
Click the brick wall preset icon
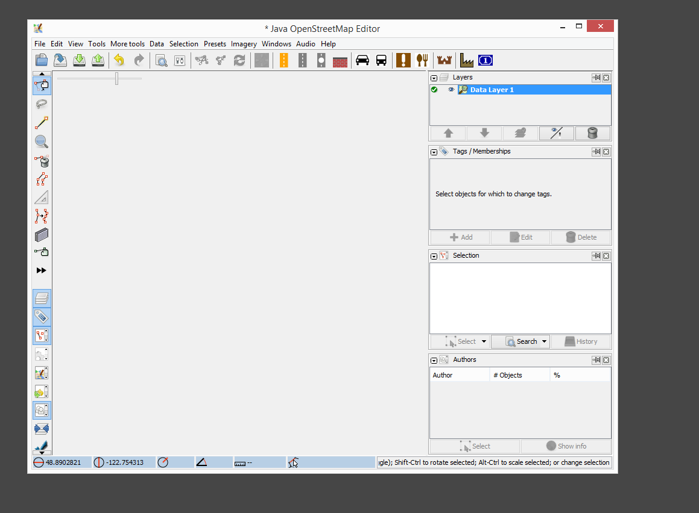(x=340, y=60)
